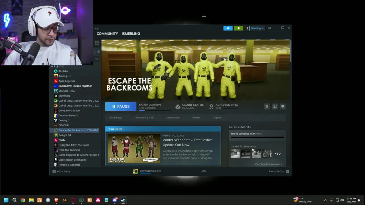Screen dimensions: 365x205
Task: Open the Windows Start menu
Action: click(x=6, y=200)
